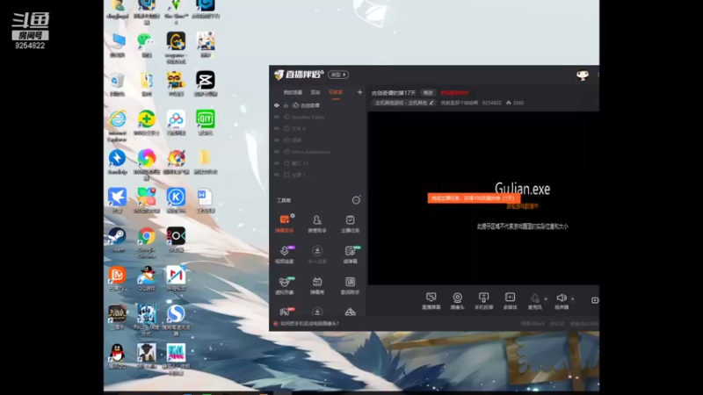Image resolution: width=703 pixels, height=395 pixels.
Task: Toggle the lock on the 吉创奇谭 source
Action: coord(286,105)
